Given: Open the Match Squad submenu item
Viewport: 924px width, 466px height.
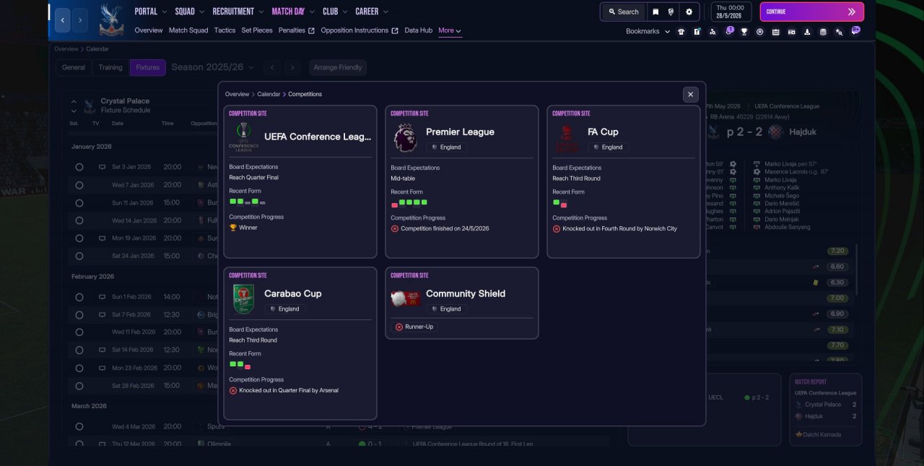Looking at the screenshot, I should (x=188, y=30).
